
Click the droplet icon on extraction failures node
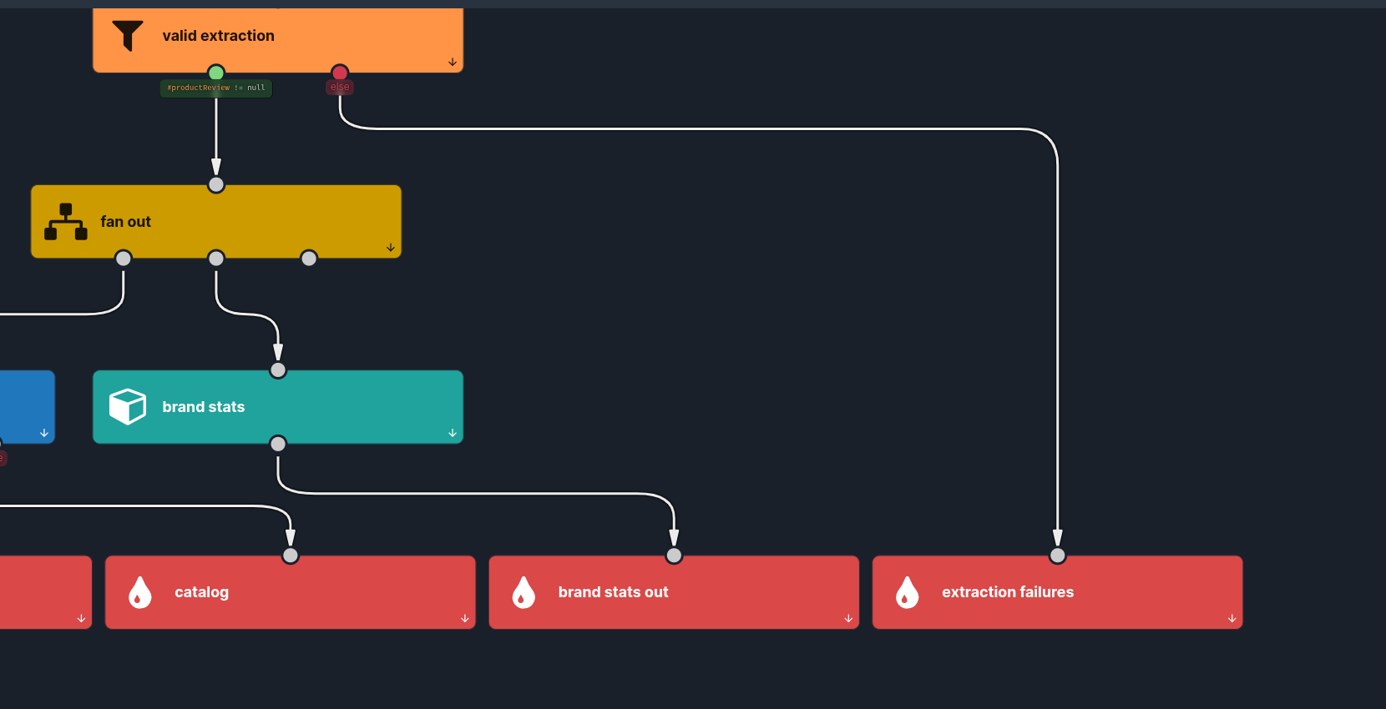[908, 592]
